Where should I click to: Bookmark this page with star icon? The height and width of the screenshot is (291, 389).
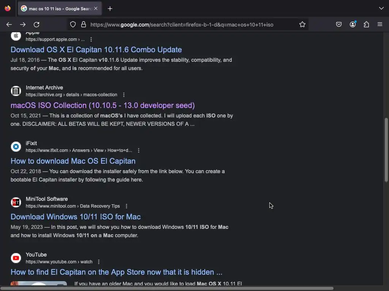pos(302,25)
